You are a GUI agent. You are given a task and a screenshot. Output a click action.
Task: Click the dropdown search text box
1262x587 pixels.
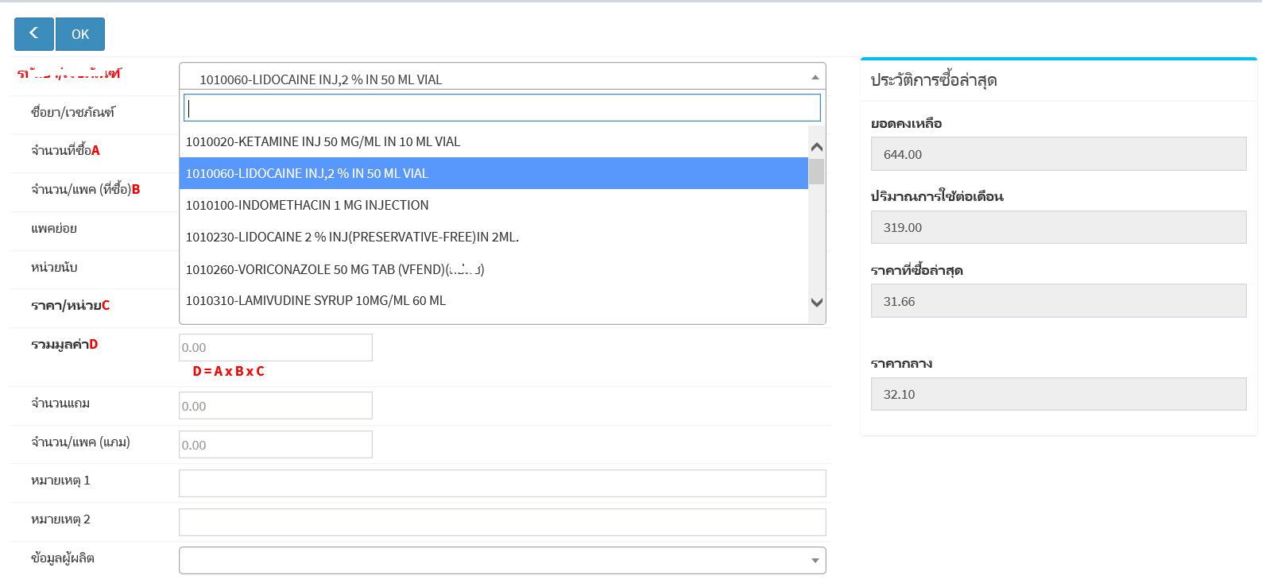point(501,108)
